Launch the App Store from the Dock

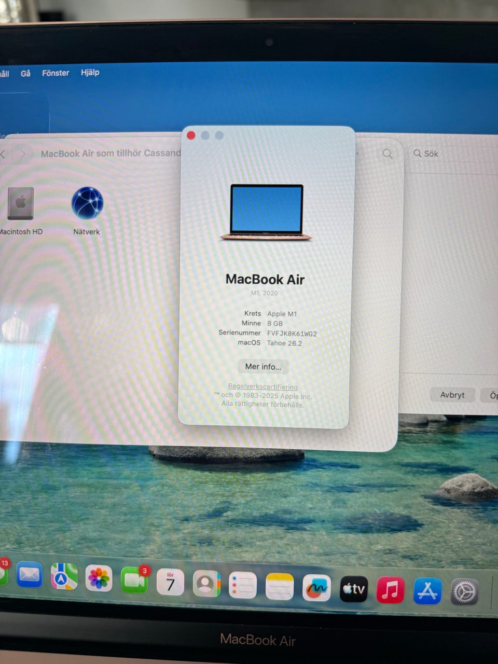[x=427, y=591]
